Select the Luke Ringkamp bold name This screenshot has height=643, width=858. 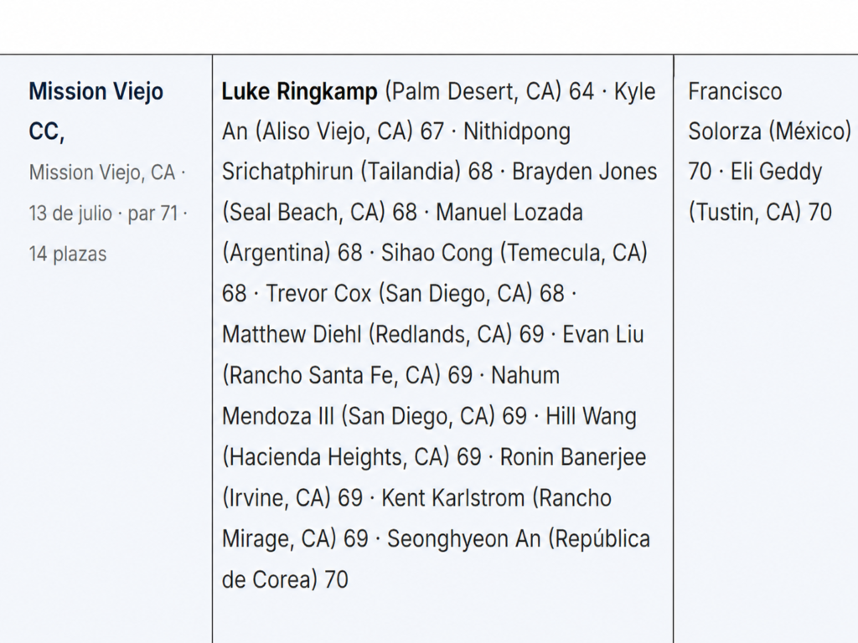(x=299, y=91)
